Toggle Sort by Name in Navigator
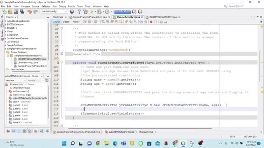This screenshot has height=148, width=264. click(x=41, y=131)
